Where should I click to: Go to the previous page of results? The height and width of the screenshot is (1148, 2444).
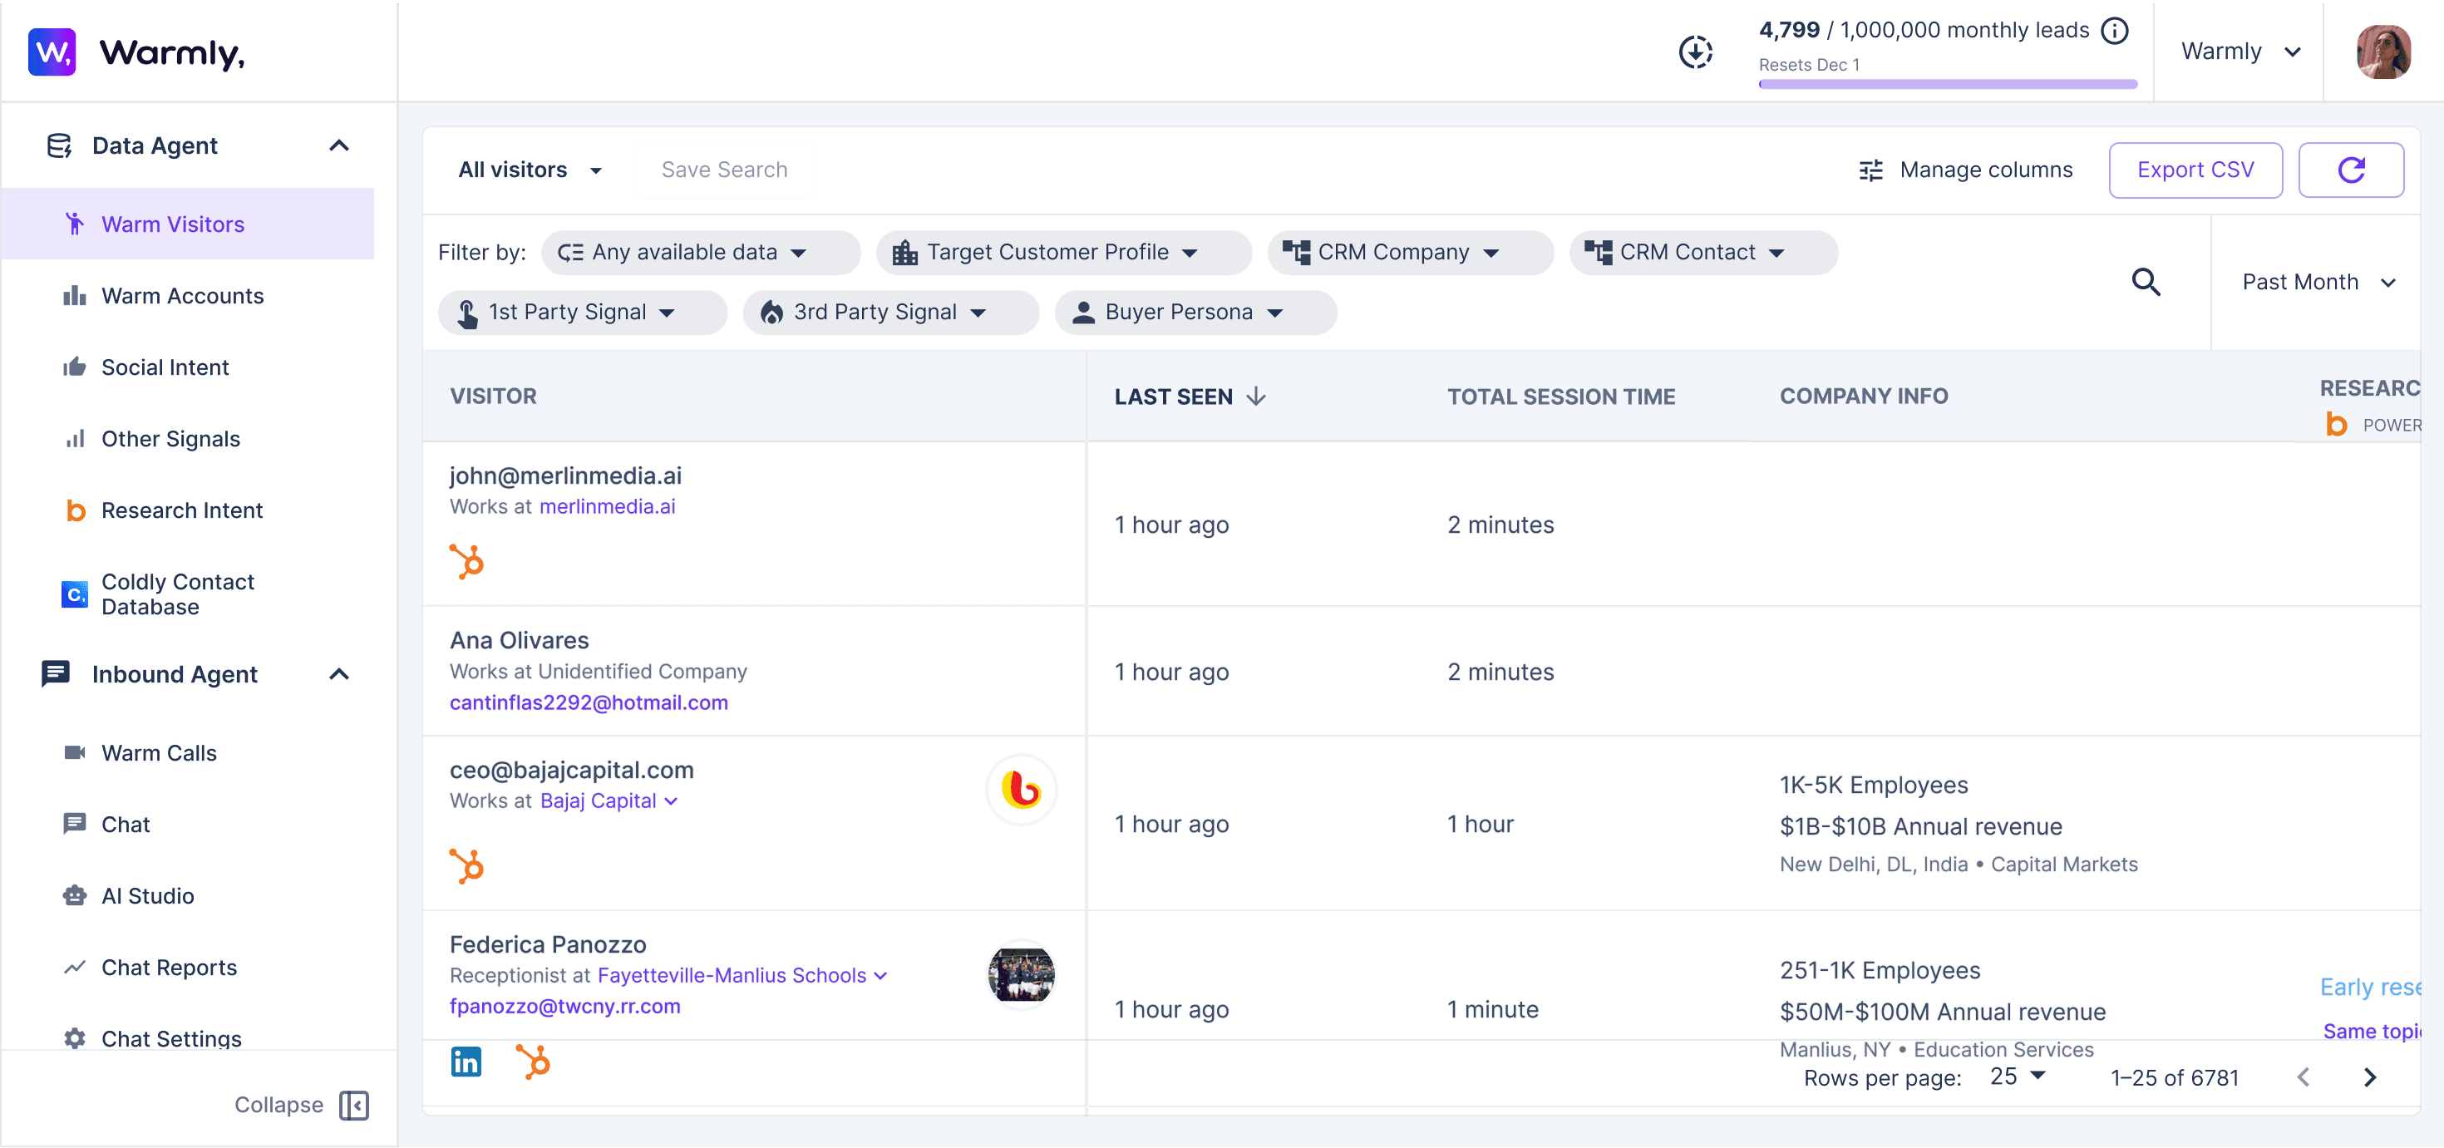tap(2304, 1077)
